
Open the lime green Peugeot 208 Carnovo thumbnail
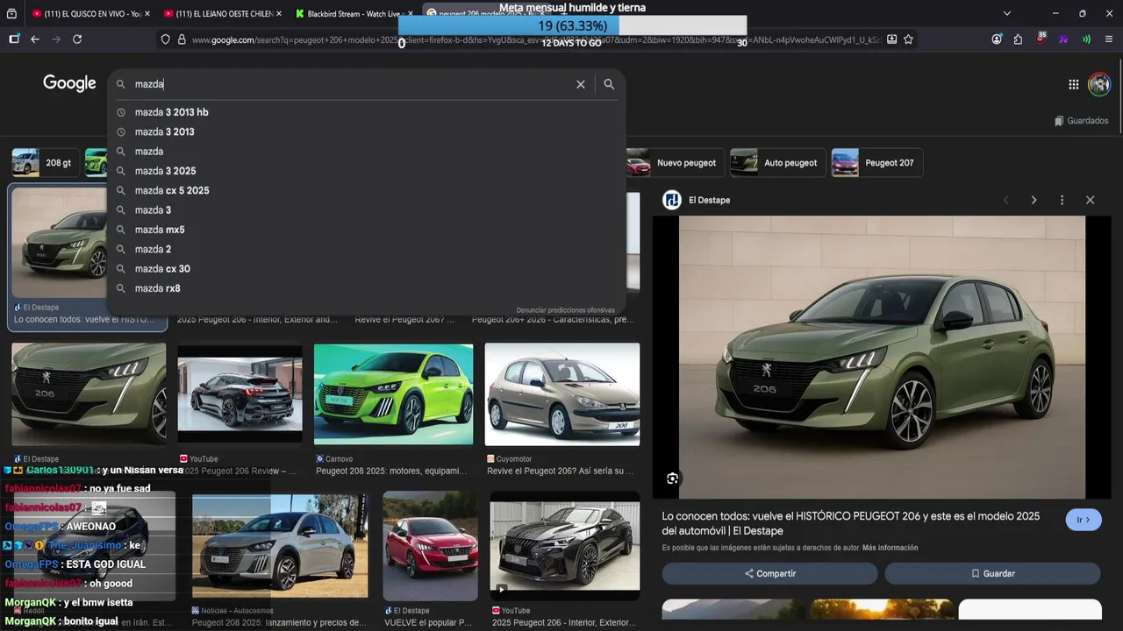click(x=393, y=393)
